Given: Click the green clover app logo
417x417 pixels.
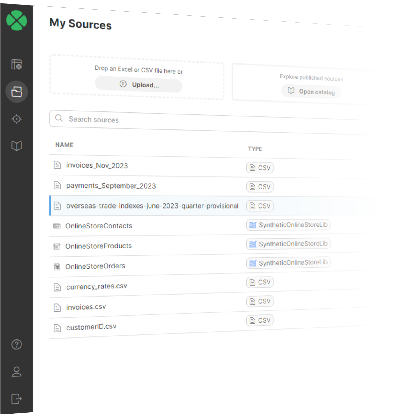Looking at the screenshot, I should click(x=17, y=21).
